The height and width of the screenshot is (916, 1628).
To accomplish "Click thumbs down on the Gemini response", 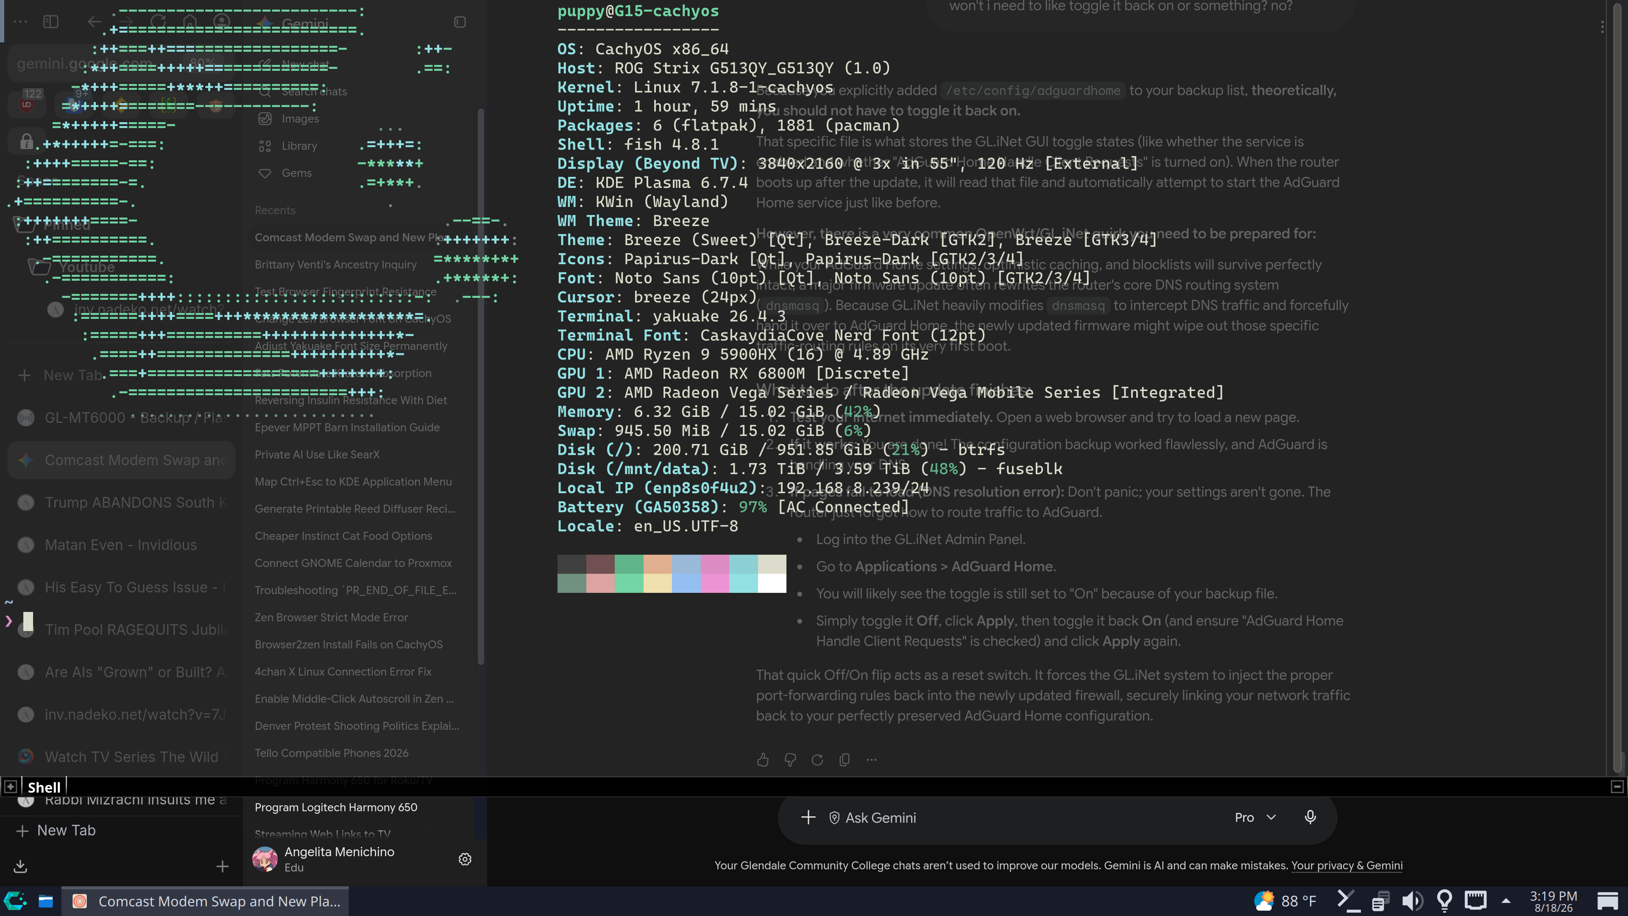I will tap(790, 759).
